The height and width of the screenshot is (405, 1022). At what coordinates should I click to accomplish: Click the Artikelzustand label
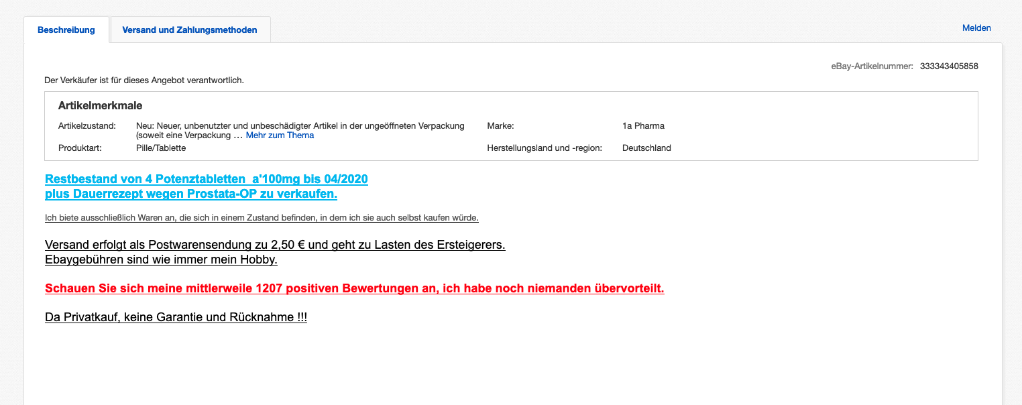(87, 126)
